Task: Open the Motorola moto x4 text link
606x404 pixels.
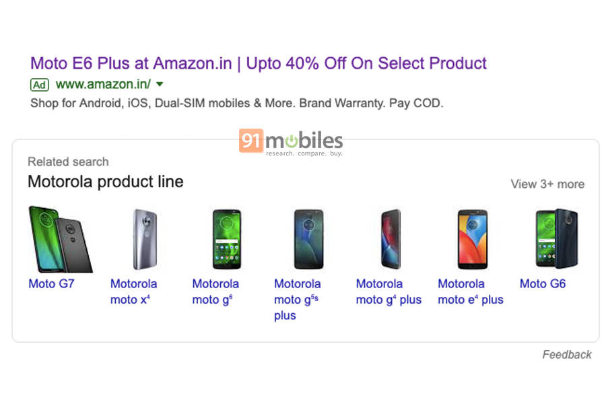Action: [x=133, y=291]
